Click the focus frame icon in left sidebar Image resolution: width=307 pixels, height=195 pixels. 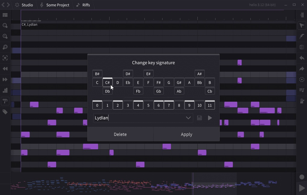(5, 58)
